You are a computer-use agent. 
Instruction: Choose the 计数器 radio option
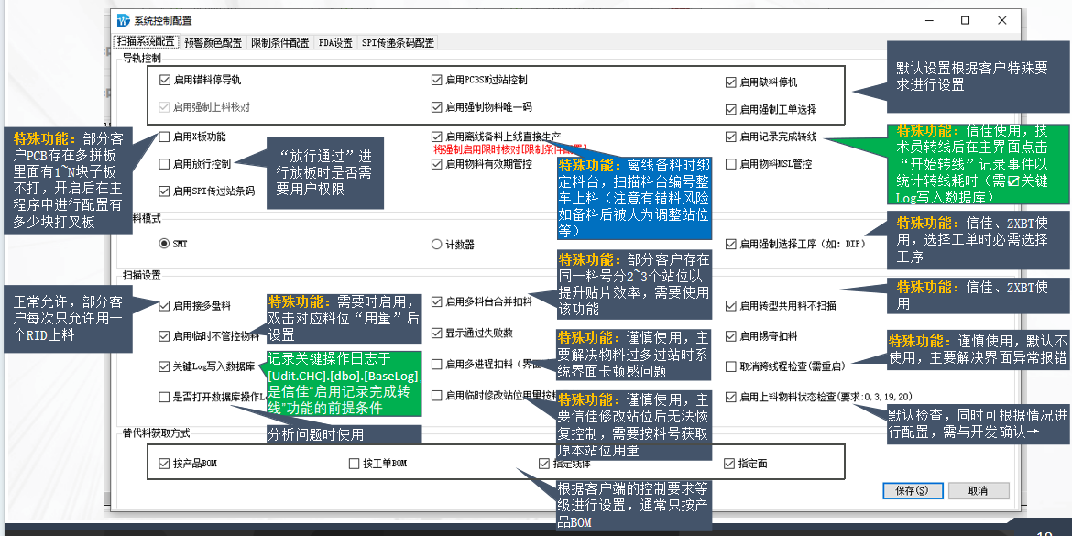pyautogui.click(x=437, y=244)
